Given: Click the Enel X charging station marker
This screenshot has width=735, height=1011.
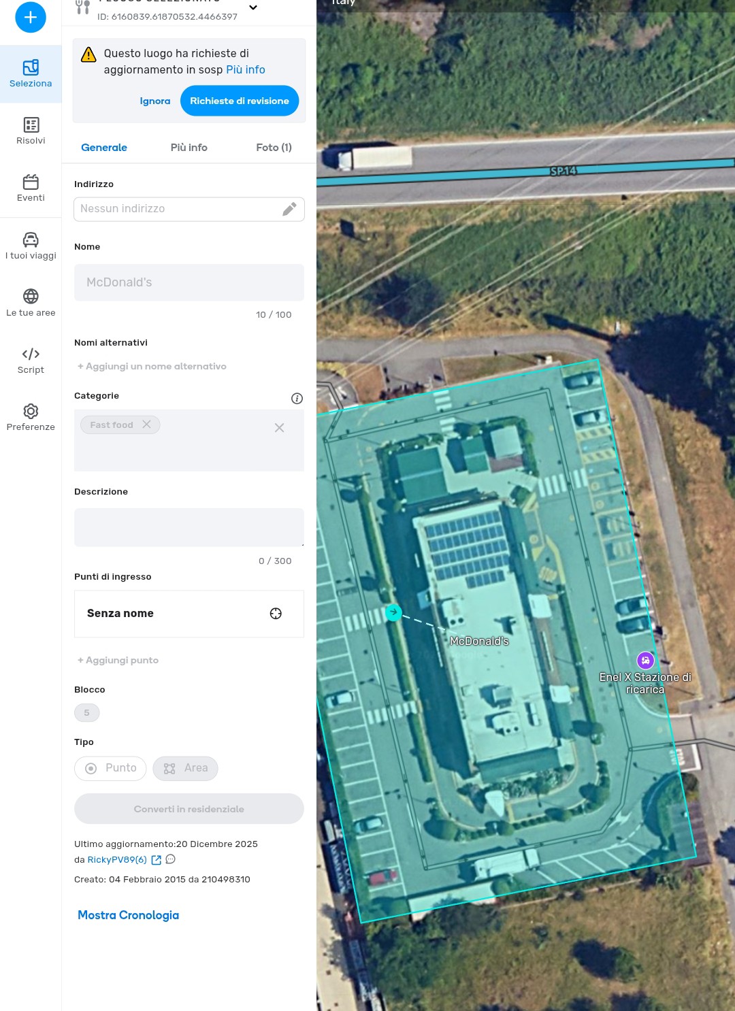Looking at the screenshot, I should pos(645,660).
